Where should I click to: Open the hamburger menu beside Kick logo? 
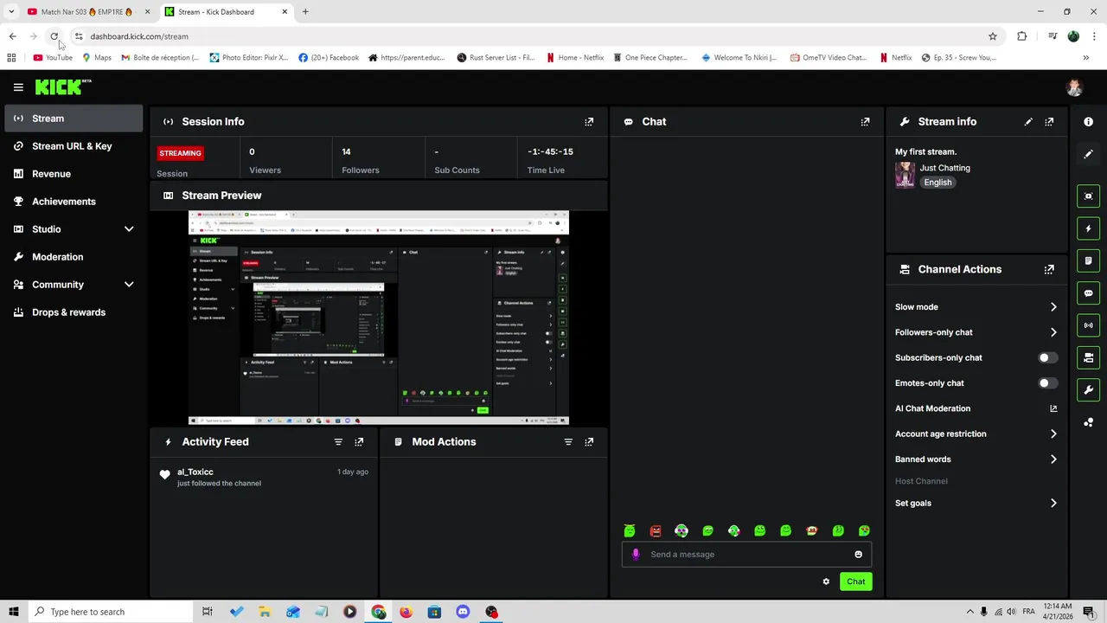point(18,87)
